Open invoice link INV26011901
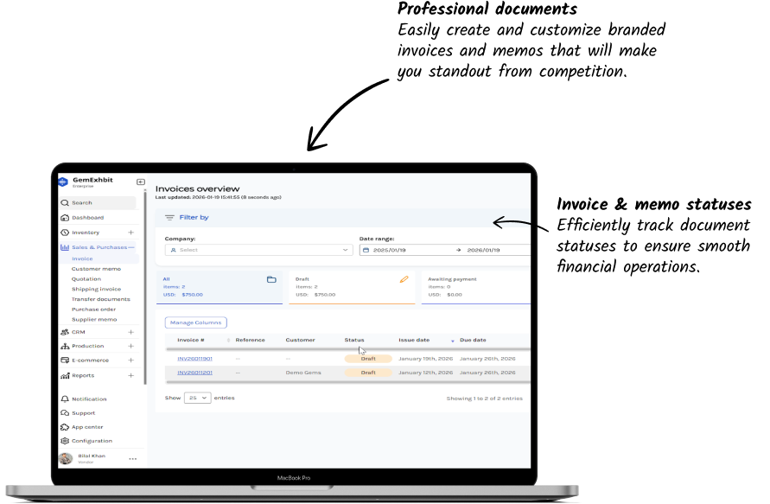This screenshot has width=770, height=504. [x=194, y=359]
